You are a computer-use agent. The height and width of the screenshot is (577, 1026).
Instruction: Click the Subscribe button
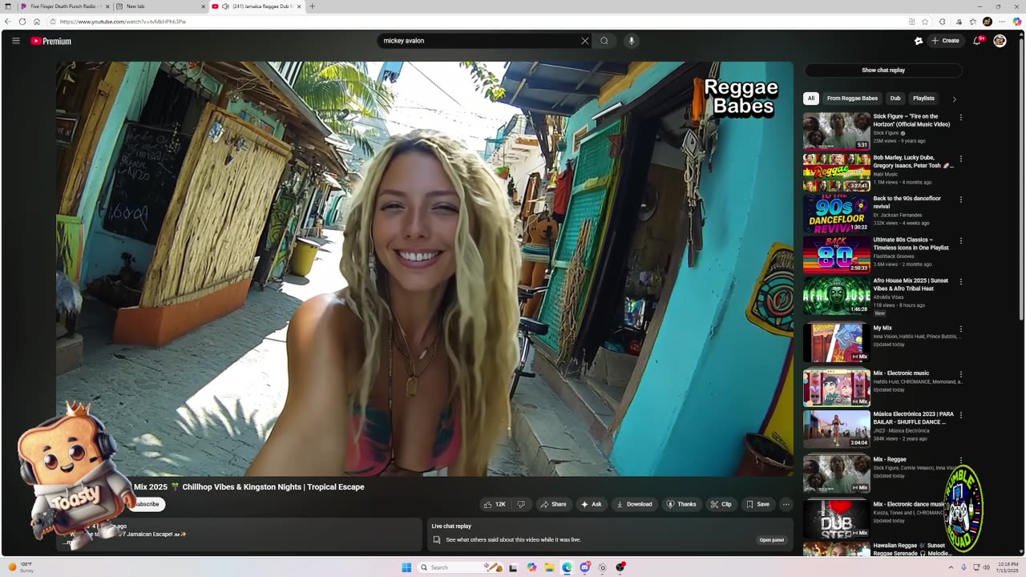click(x=147, y=504)
